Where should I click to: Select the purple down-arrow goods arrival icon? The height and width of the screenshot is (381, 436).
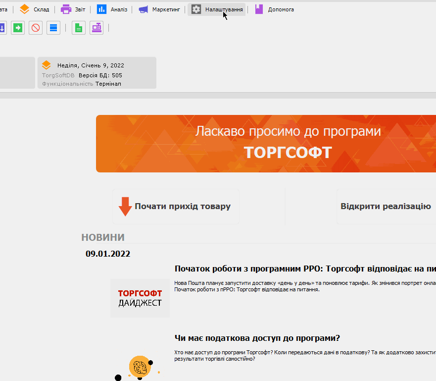tap(2, 28)
